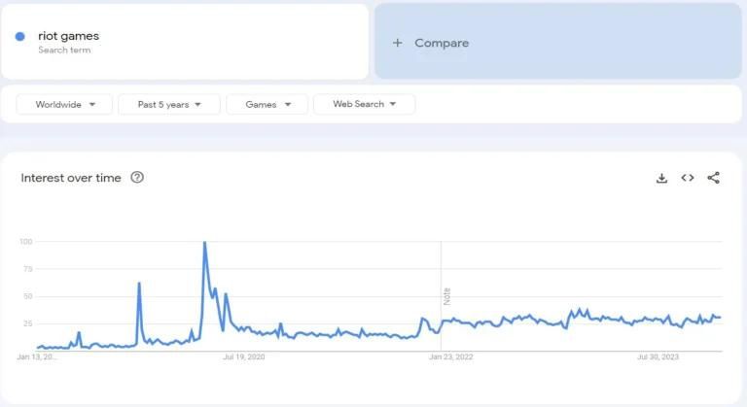
Task: Add a comparison term with Compare
Action: pos(558,42)
